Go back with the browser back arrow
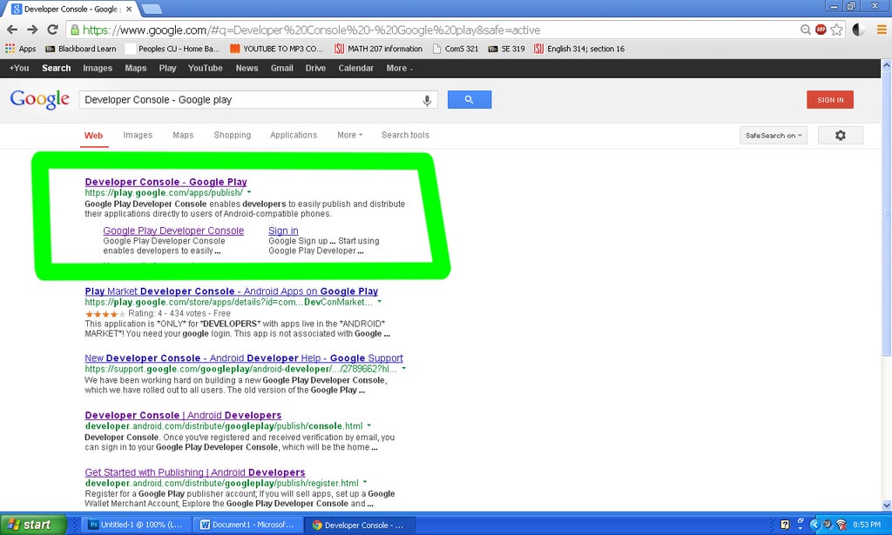 click(12, 30)
